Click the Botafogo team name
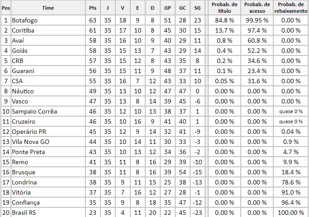The image size is (309, 217). [x=23, y=20]
